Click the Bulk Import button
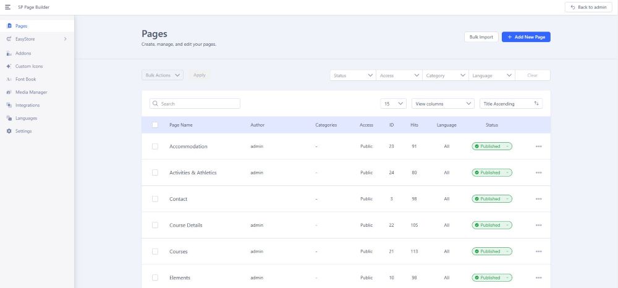618x288 pixels. [481, 37]
